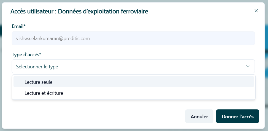This screenshot has width=268, height=131.
Task: Pick read and write access entry
Action: pyautogui.click(x=134, y=93)
